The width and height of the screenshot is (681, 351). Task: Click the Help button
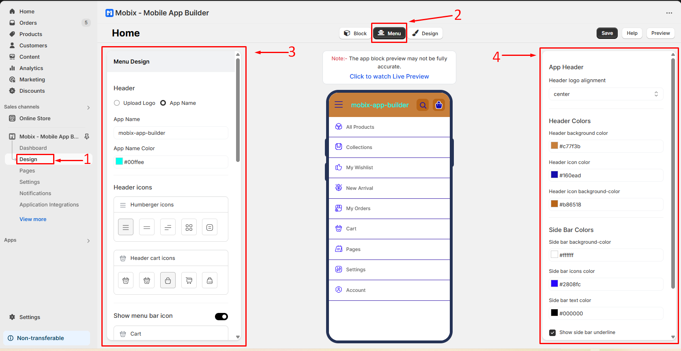click(x=632, y=33)
